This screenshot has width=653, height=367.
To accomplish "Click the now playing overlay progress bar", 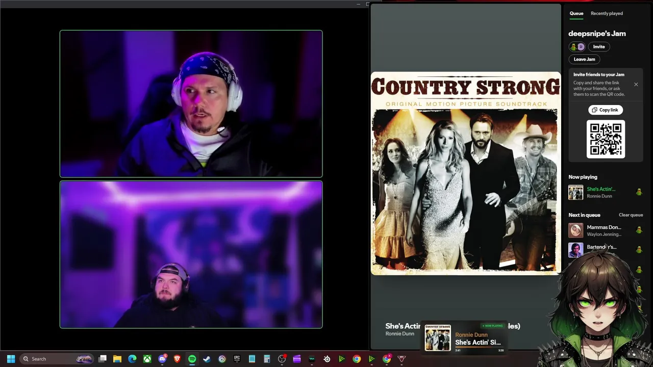I will pyautogui.click(x=479, y=347).
